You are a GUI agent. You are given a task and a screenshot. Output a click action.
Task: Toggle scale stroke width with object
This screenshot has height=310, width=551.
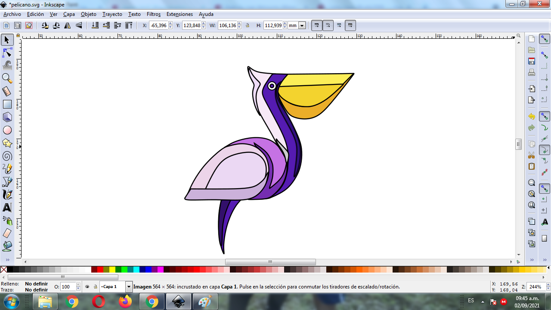coord(317,25)
